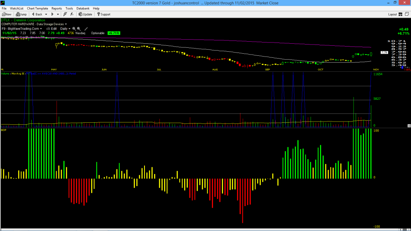The height and width of the screenshot is (231, 411).
Task: Click the Update button
Action: tap(85, 14)
